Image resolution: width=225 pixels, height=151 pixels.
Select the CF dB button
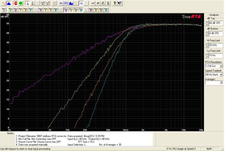(x=108, y=3)
